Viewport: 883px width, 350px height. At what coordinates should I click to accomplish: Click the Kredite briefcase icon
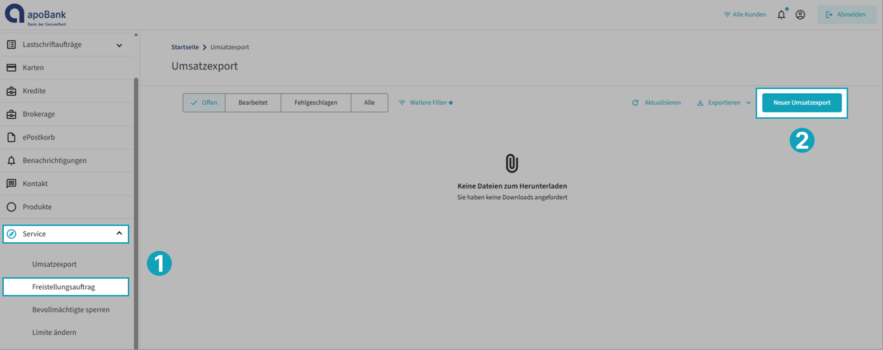click(11, 91)
